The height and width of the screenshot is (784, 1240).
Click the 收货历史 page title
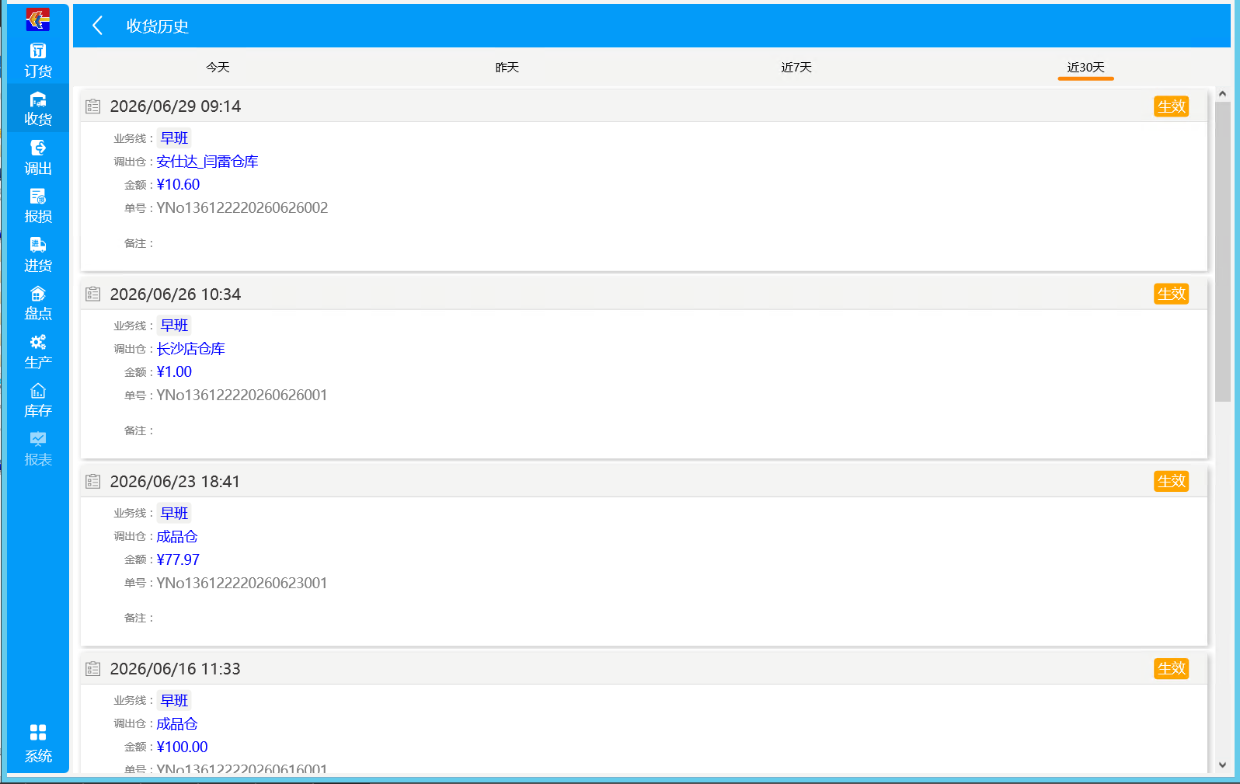pyautogui.click(x=158, y=26)
